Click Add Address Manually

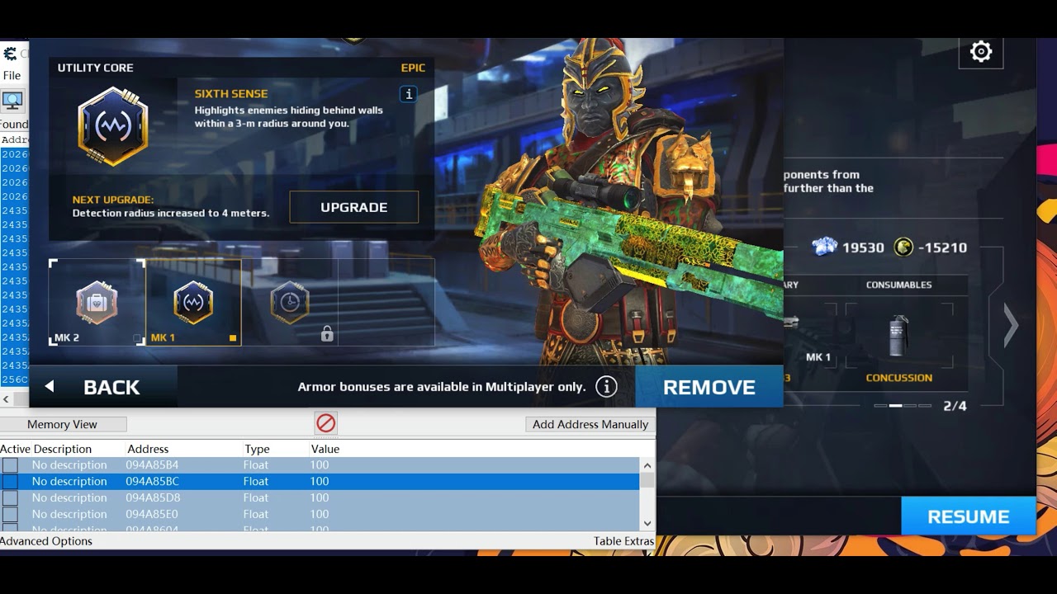tap(590, 424)
